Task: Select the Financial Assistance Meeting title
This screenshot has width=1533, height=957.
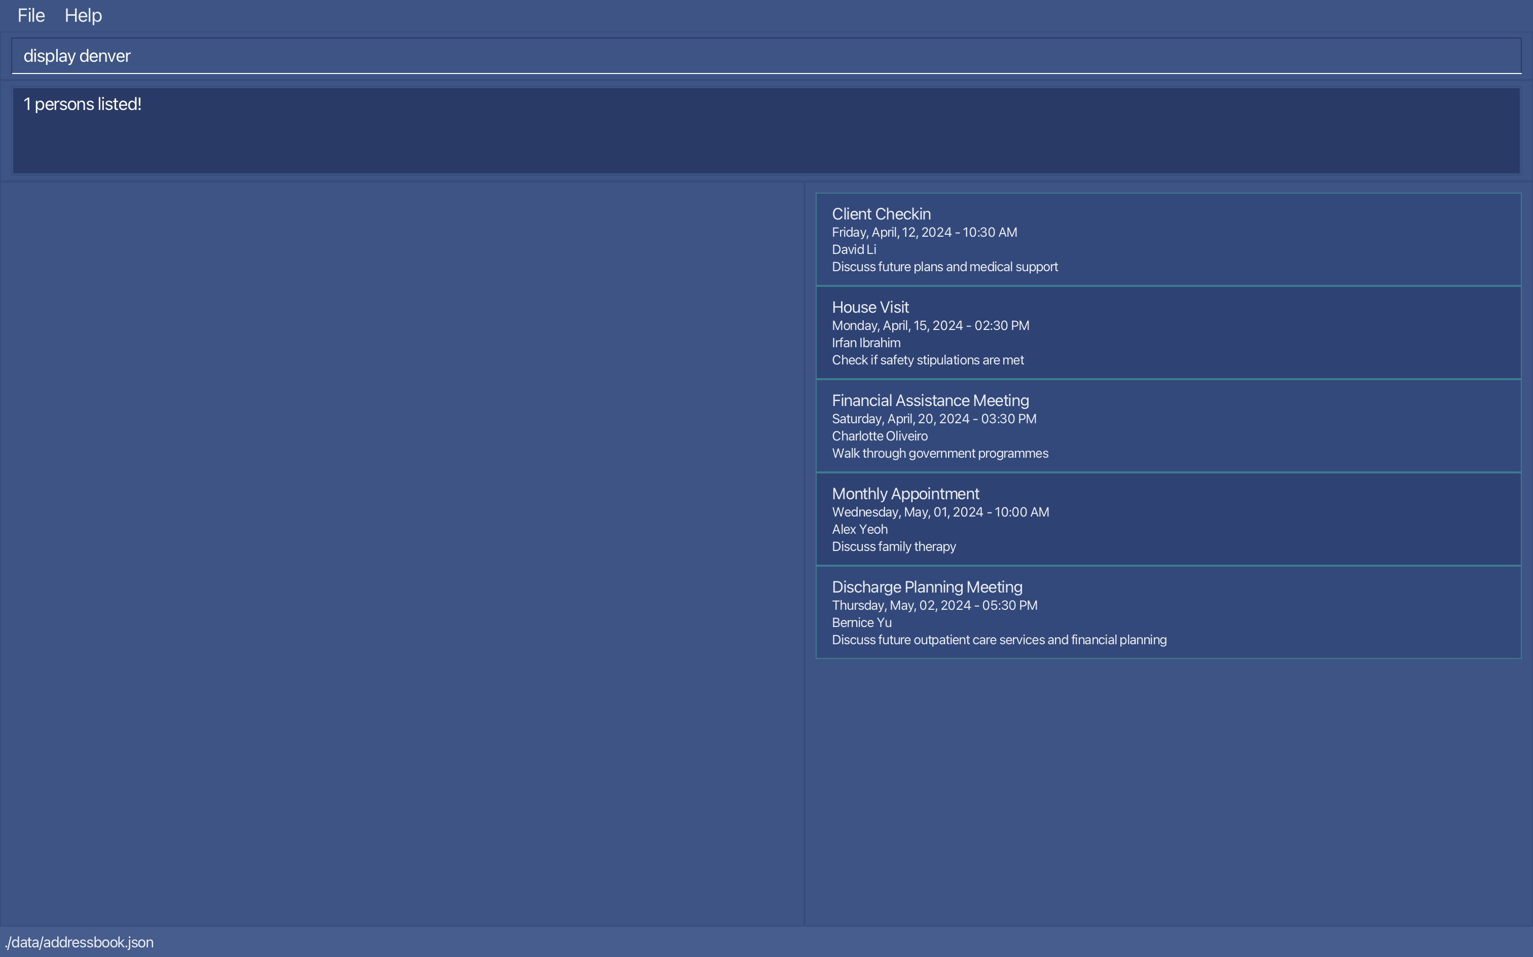Action: 930,400
